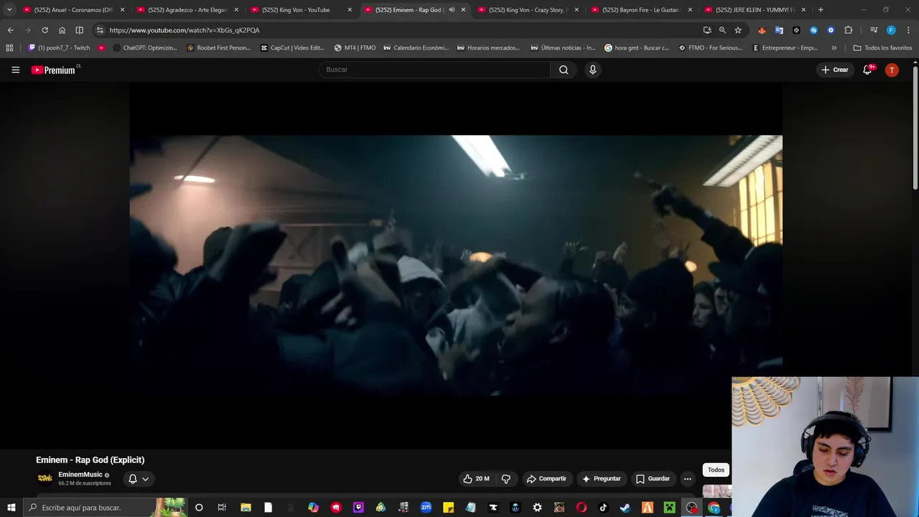Screen dimensions: 919x517
Task: Click the Preguntar button
Action: click(x=602, y=479)
